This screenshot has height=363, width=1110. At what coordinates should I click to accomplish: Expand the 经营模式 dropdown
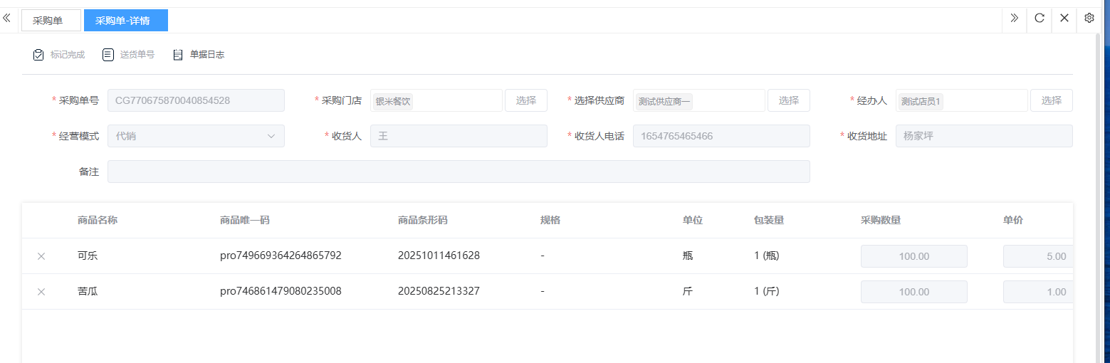coord(196,136)
